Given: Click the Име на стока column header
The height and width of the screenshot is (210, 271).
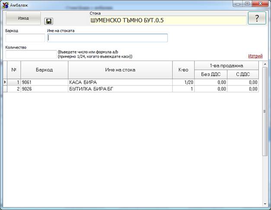Looking at the screenshot, I should pos(120,70).
